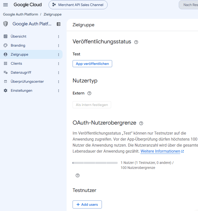Show help for Veröffentlichungsstatus
Screen dimensions: 198x211
pos(136,42)
